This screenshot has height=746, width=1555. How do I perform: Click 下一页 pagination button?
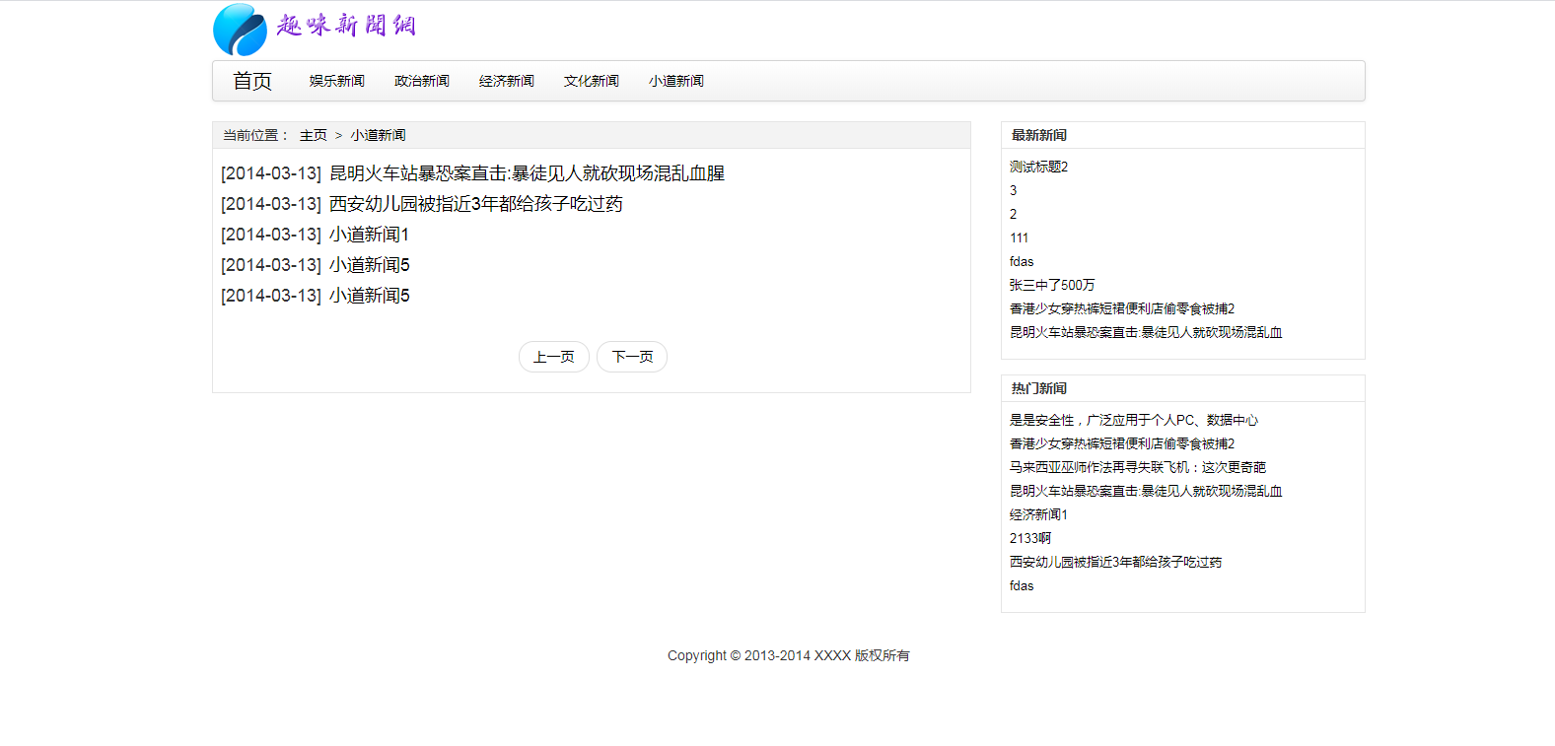click(x=632, y=357)
